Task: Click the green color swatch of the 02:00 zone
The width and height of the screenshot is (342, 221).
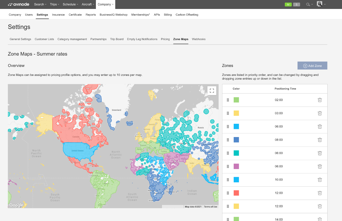Action: (236, 100)
